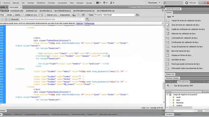Toggle Inspeccionar mode
Viewport: 209px width, 117px height.
click(65, 15)
